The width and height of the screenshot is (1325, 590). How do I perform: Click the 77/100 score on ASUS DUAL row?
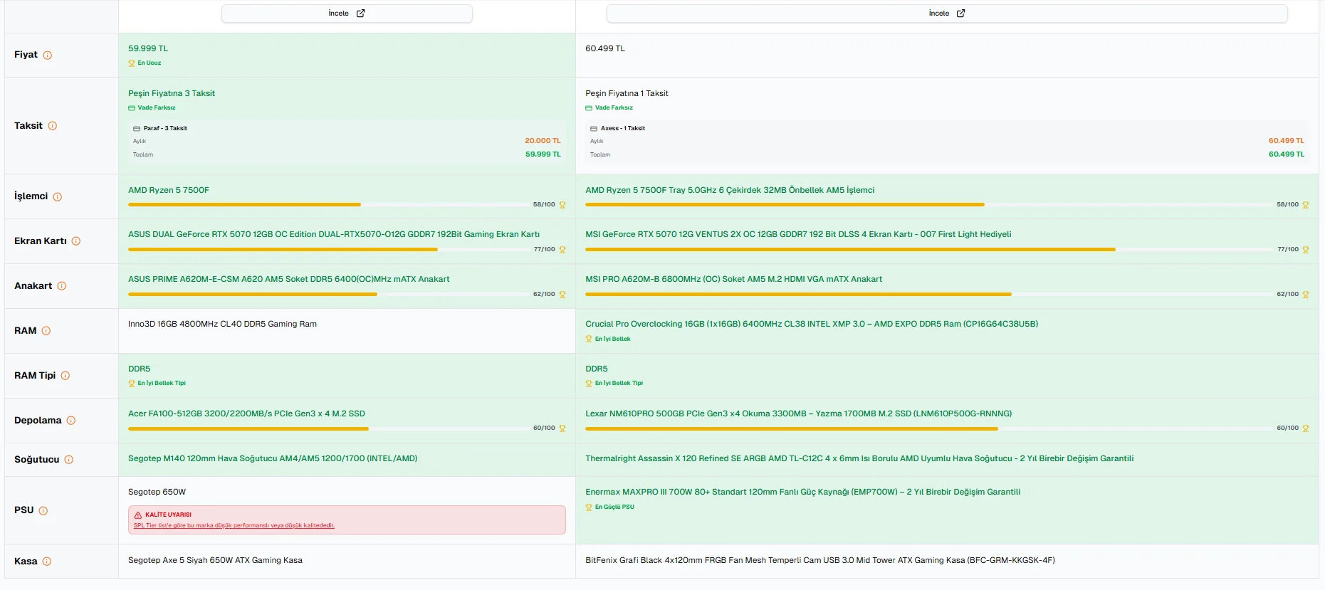point(544,250)
